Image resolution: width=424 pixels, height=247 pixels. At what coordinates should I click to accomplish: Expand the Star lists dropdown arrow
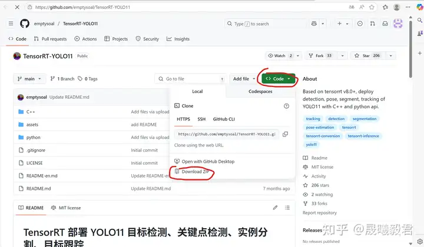[391, 56]
